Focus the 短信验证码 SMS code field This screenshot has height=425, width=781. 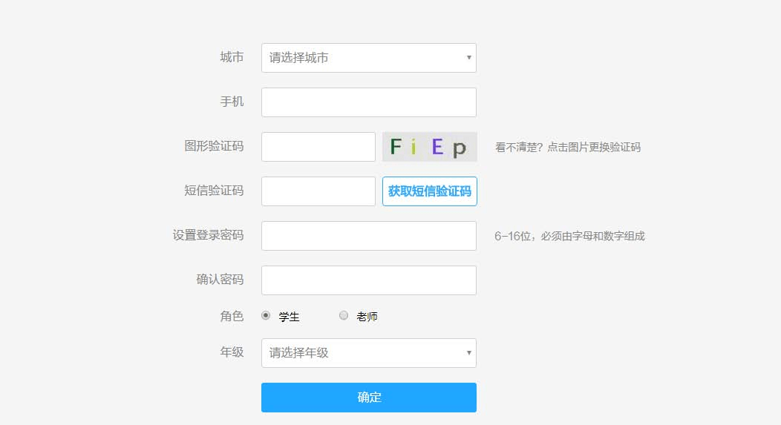318,191
